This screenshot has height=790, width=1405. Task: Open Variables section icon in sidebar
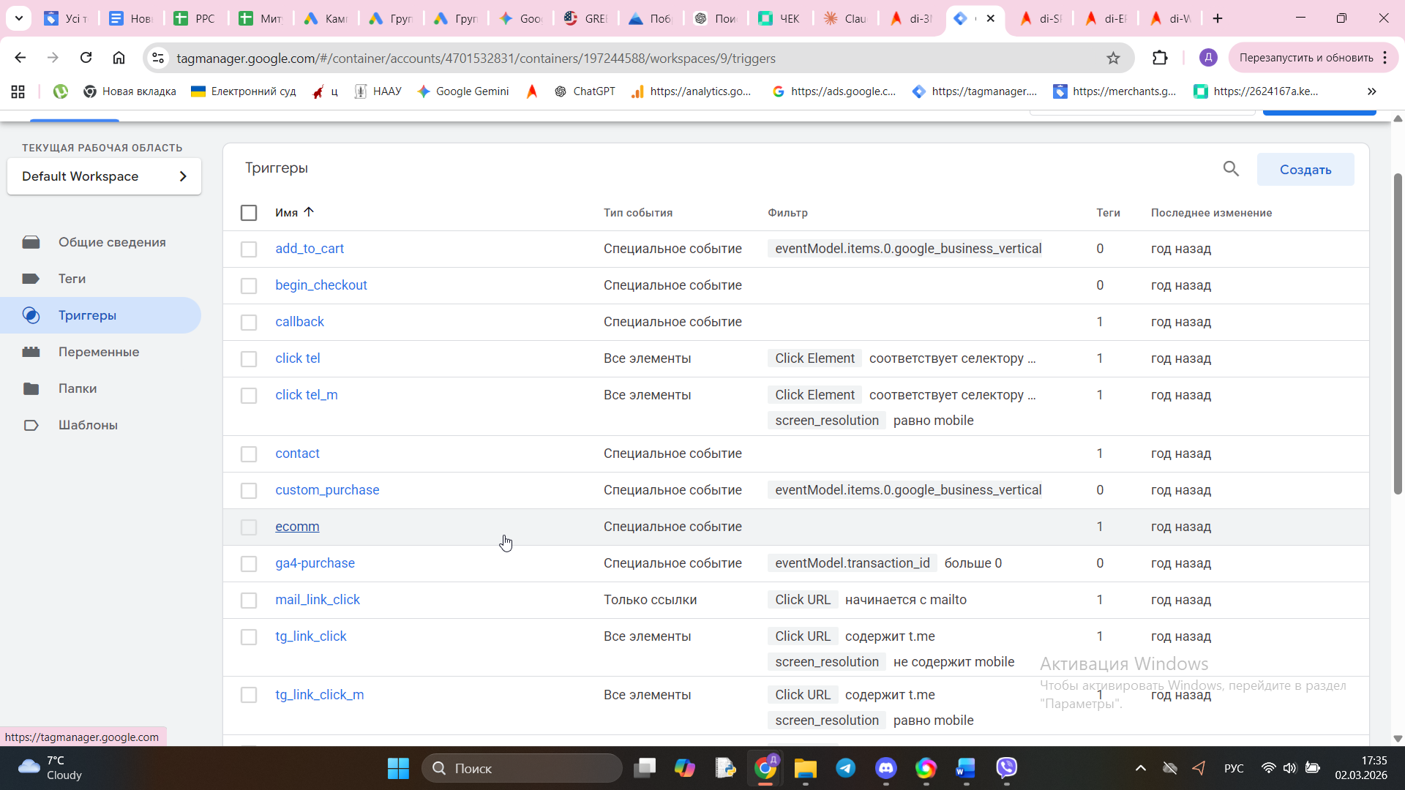(31, 352)
